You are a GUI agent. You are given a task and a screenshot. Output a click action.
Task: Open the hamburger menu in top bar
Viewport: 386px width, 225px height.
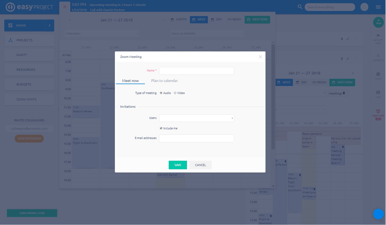point(378,7)
